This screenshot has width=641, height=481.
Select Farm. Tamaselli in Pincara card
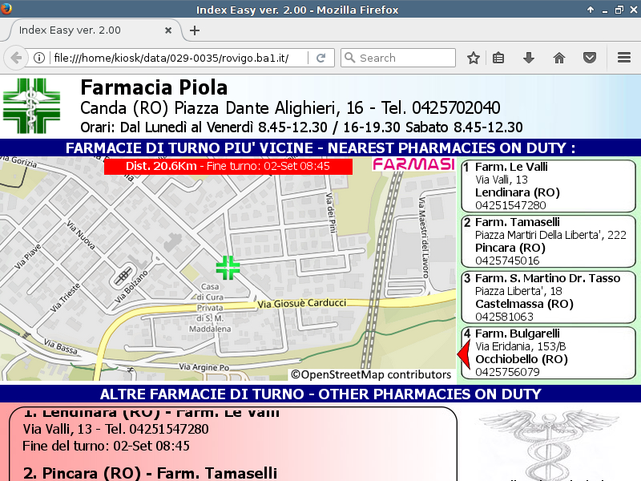548,241
